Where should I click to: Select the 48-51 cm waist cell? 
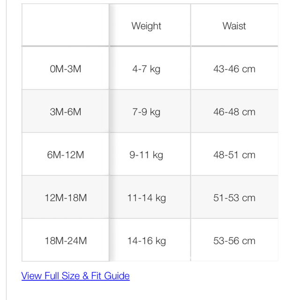pos(234,154)
